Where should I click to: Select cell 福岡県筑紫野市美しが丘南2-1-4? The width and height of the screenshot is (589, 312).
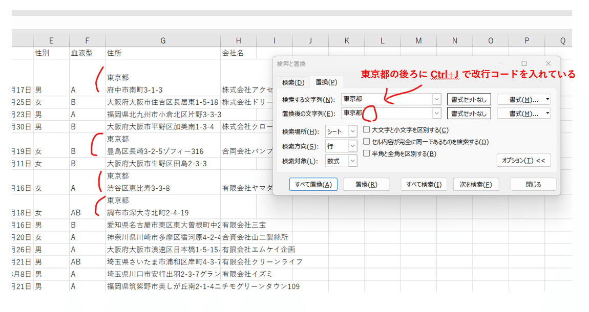point(163,286)
